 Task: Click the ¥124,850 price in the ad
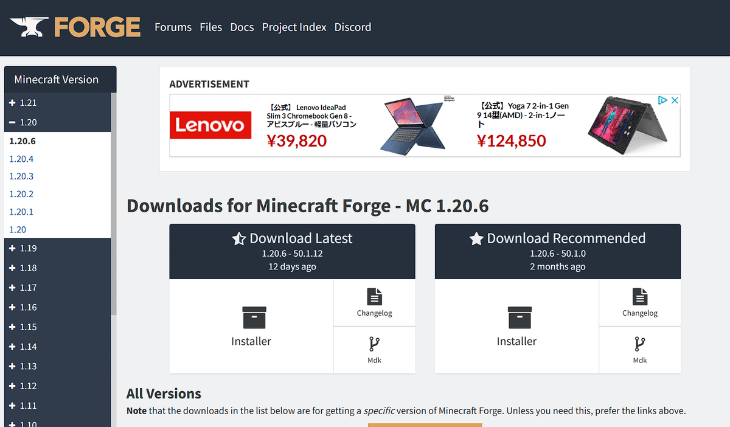512,141
